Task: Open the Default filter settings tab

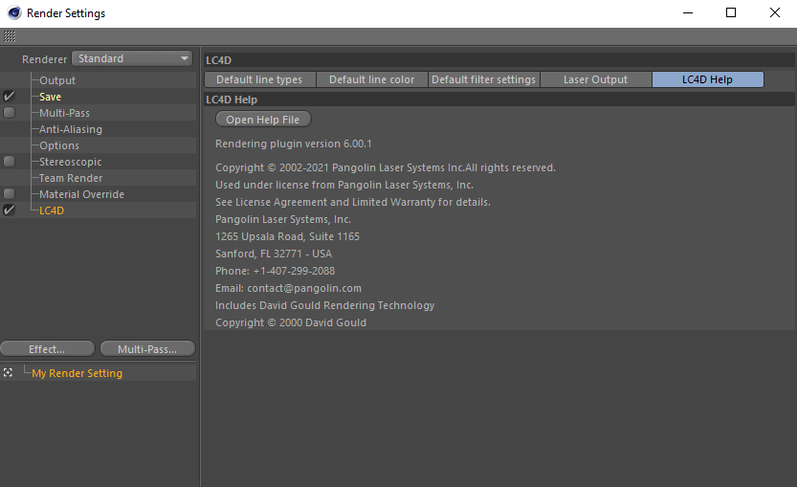Action: tap(483, 79)
